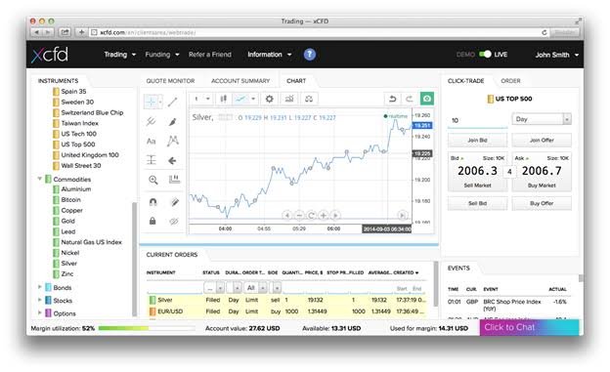Click the Join Offer button
The image size is (610, 372).
coord(542,140)
